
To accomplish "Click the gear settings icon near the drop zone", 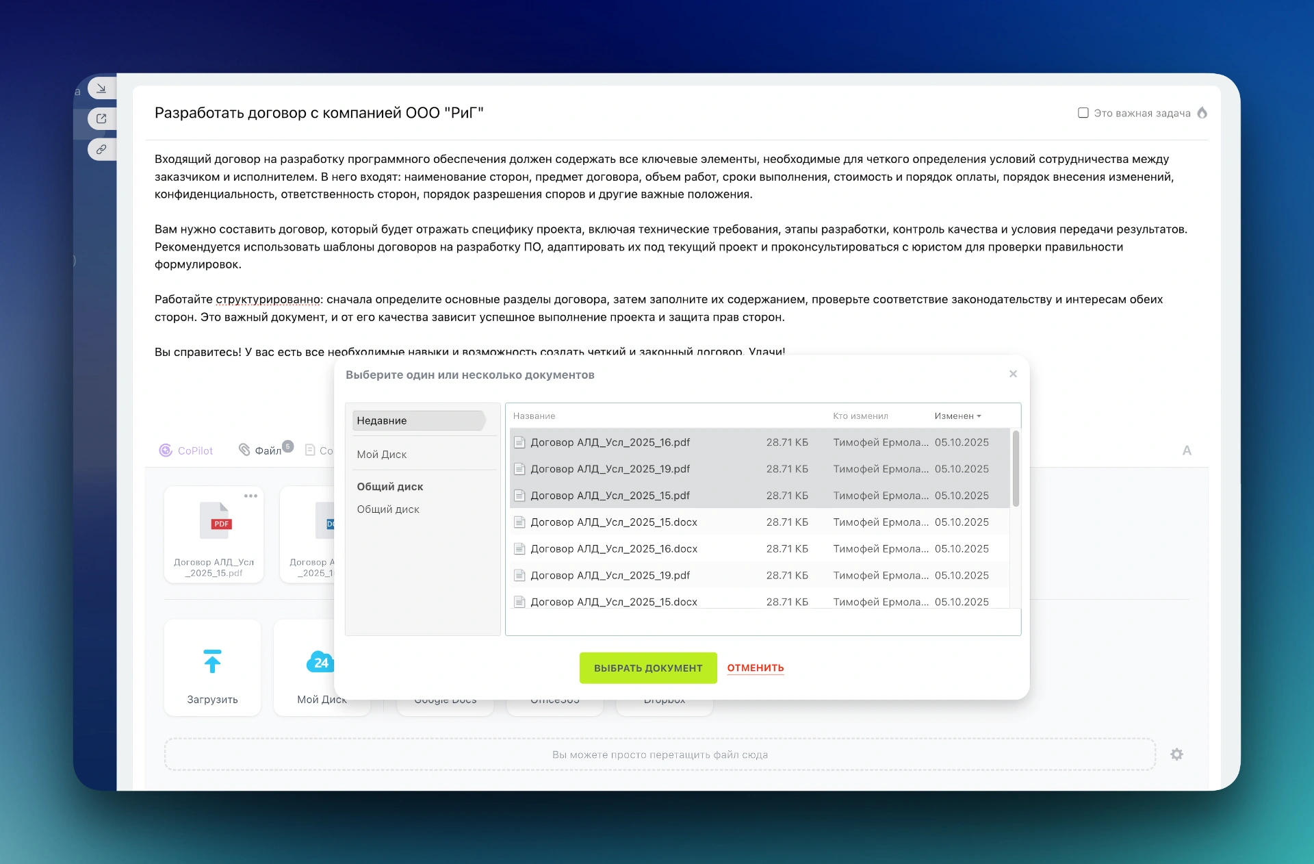I will point(1176,754).
